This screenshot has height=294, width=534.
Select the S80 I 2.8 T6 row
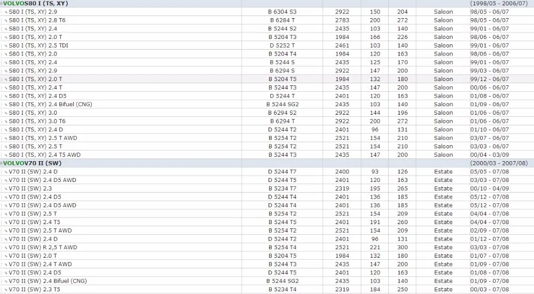pyautogui.click(x=267, y=20)
